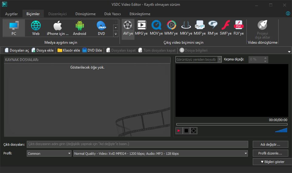This screenshot has width=292, height=173.
Task: Click Dosya bilgileri toolbar item
Action: tap(193, 50)
